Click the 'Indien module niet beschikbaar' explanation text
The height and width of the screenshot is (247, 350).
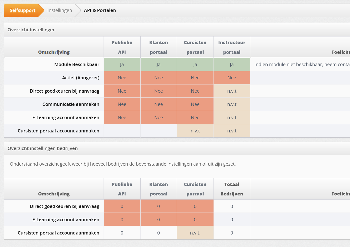302,65
